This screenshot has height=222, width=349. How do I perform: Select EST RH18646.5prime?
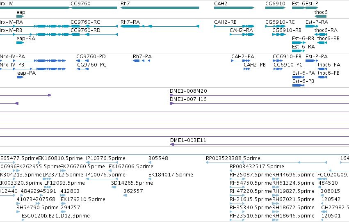[276, 220]
